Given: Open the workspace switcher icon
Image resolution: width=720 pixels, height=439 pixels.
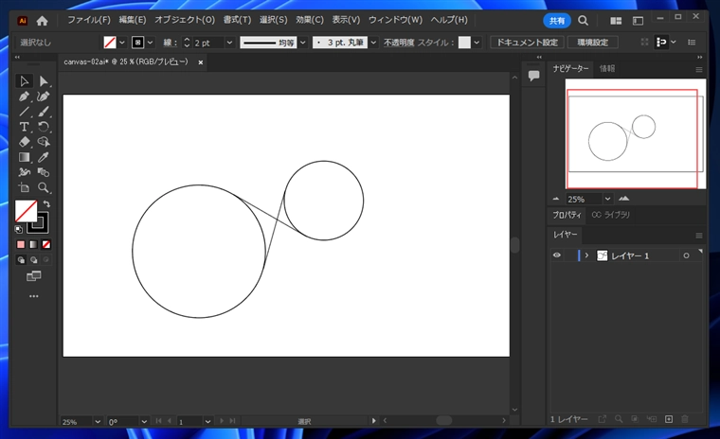Looking at the screenshot, I should pyautogui.click(x=638, y=21).
